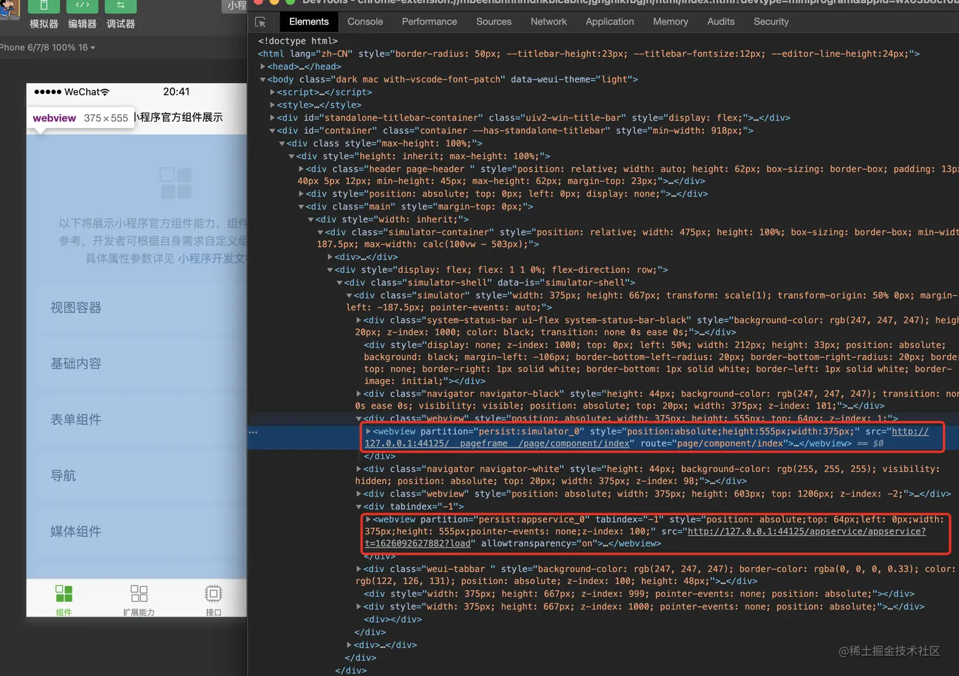Open the Audits tab

coord(721,22)
